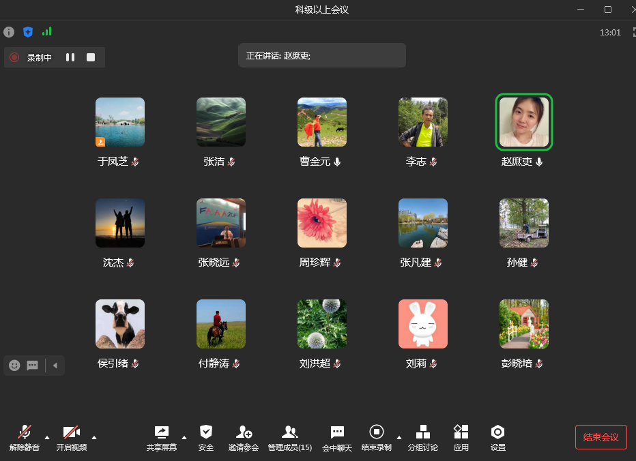Image resolution: width=636 pixels, height=461 pixels.
Task: Stop recording with square stop button
Action: (91, 57)
